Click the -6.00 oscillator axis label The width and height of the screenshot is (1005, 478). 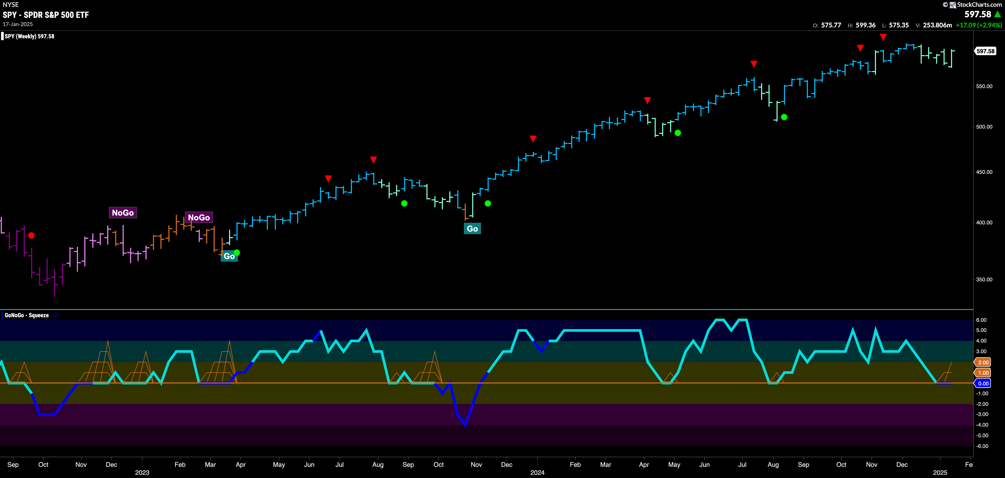tap(982, 446)
